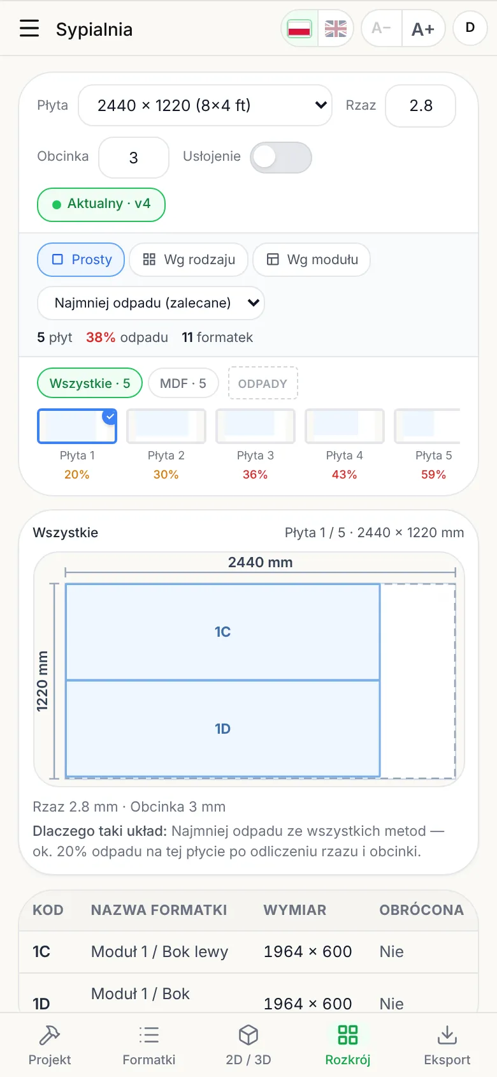Screen dimensions: 497x1077
Task: Click Moduł 1 / Bok lewy name cell
Action: pyautogui.click(x=159, y=952)
